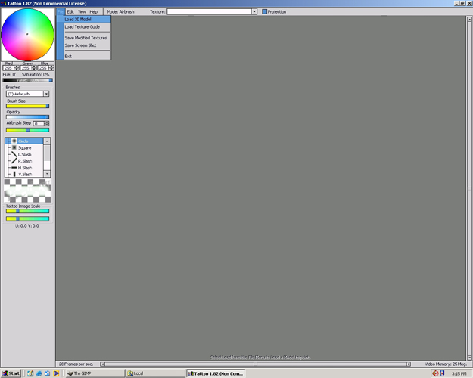Open the View menu
Viewport: 473px width, 378px height.
82,12
